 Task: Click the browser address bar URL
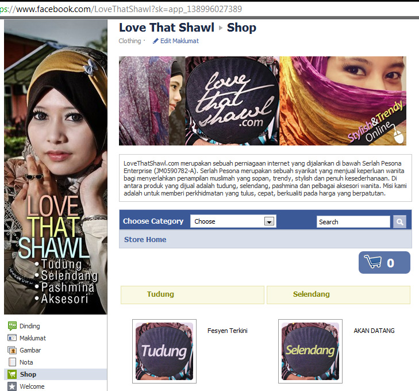121,9
